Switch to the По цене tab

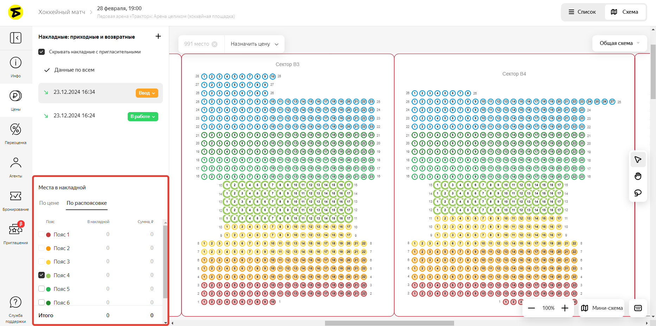click(49, 203)
